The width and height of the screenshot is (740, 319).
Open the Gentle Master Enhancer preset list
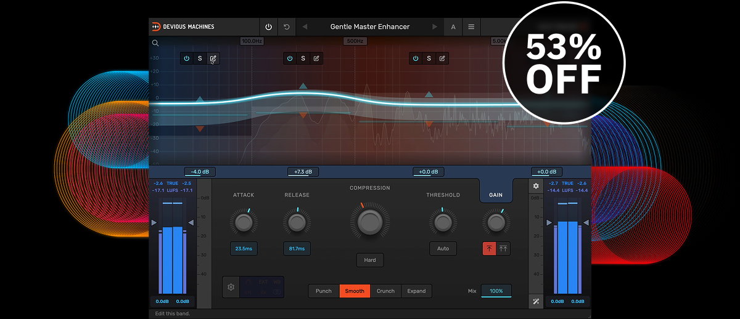(370, 27)
